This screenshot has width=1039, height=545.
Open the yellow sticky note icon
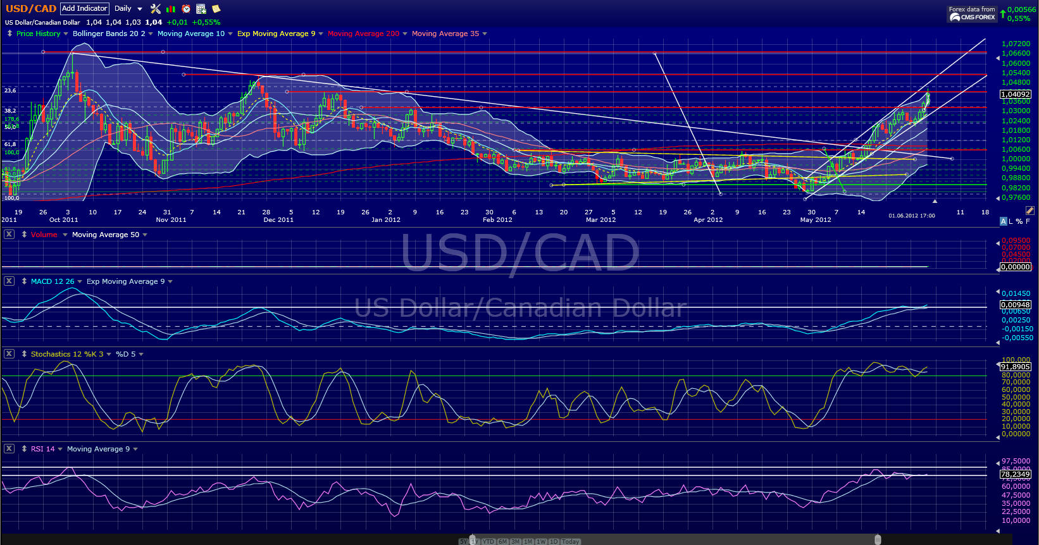[216, 9]
